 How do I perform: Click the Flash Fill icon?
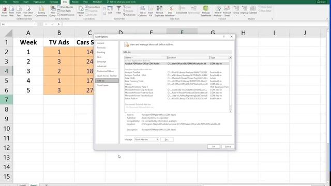[151, 11]
